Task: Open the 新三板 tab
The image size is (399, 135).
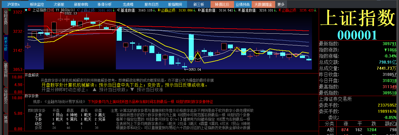Action: coord(199,4)
